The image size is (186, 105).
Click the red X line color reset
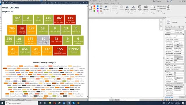pyautogui.click(x=101, y=11)
